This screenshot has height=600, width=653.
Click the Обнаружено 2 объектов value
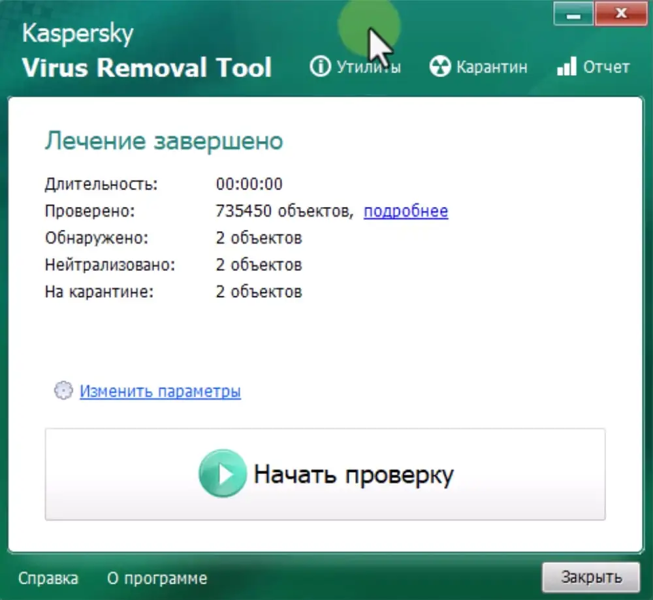259,238
